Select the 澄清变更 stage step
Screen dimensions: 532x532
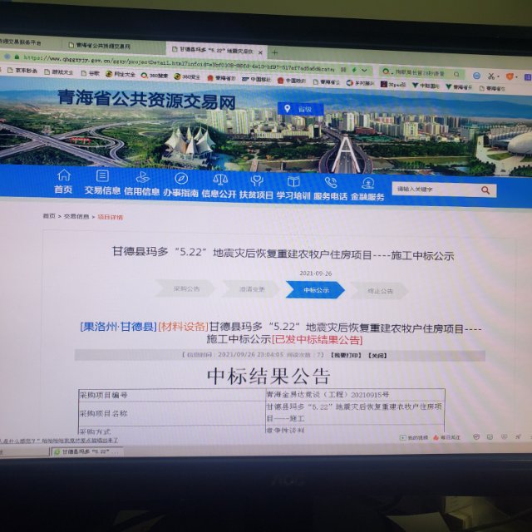[251, 289]
